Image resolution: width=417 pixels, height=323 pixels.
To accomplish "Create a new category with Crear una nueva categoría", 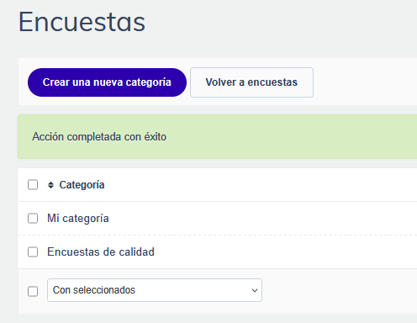I will pyautogui.click(x=107, y=82).
